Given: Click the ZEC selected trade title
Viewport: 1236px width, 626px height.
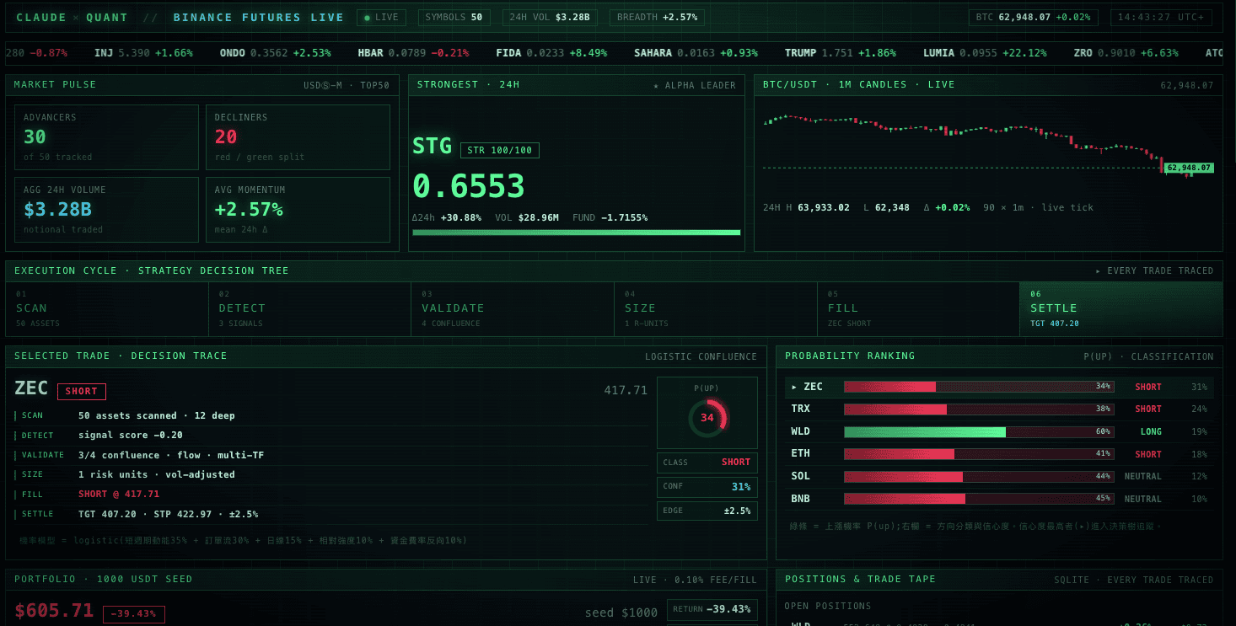Looking at the screenshot, I should [31, 388].
